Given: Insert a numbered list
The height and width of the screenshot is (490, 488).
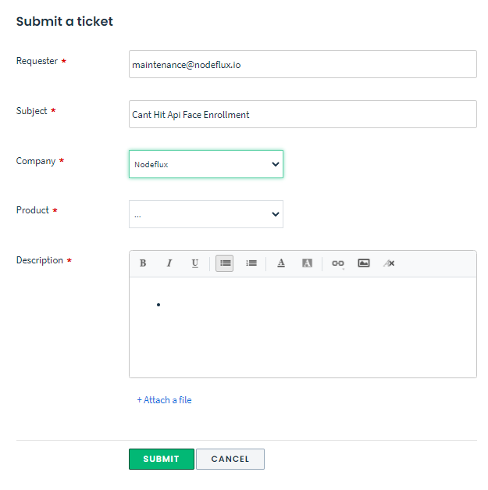Looking at the screenshot, I should point(251,263).
